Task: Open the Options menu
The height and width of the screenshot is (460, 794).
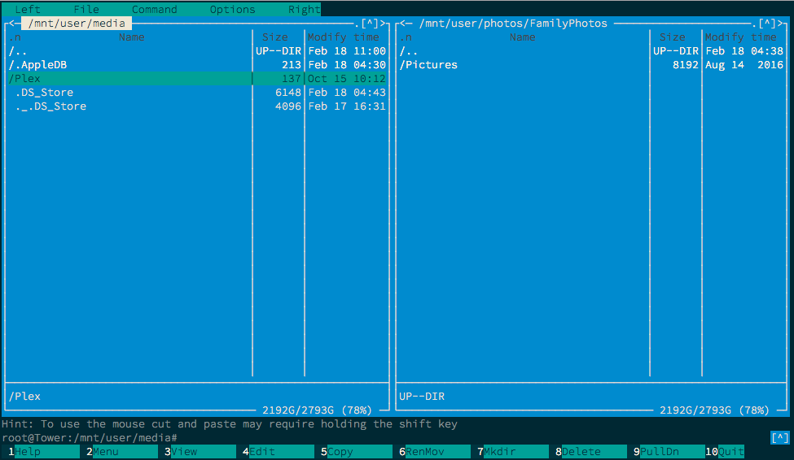Action: click(x=232, y=10)
